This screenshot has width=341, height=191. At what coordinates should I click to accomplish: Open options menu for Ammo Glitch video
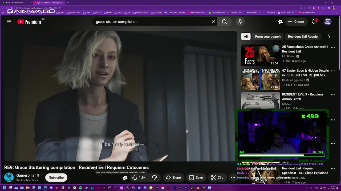[333, 95]
